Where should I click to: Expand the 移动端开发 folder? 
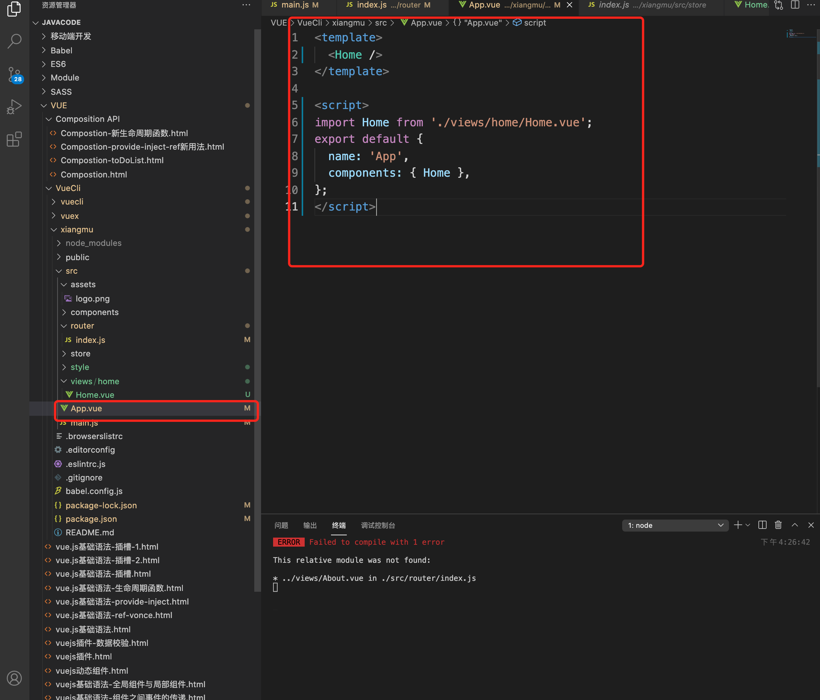[70, 36]
